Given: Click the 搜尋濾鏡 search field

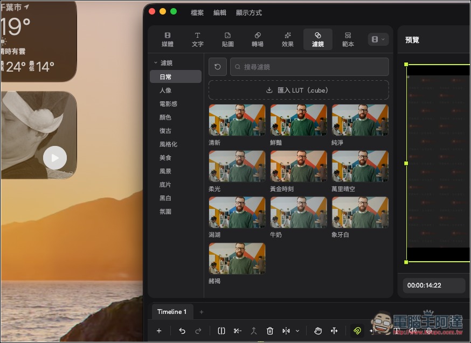Looking at the screenshot, I should tap(309, 67).
